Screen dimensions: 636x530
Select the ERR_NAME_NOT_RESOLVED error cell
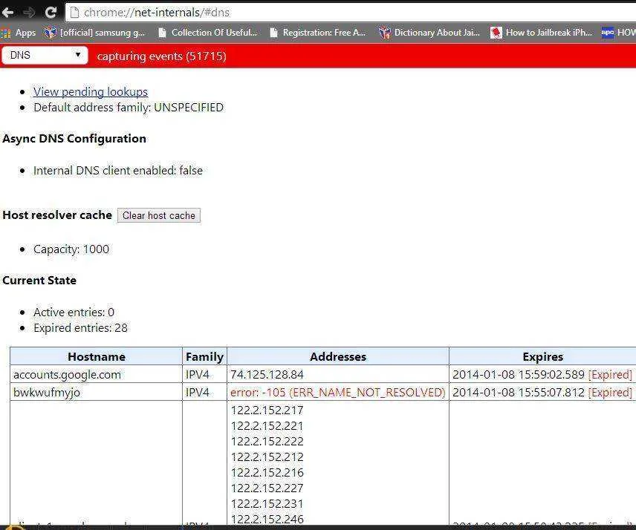click(x=338, y=392)
